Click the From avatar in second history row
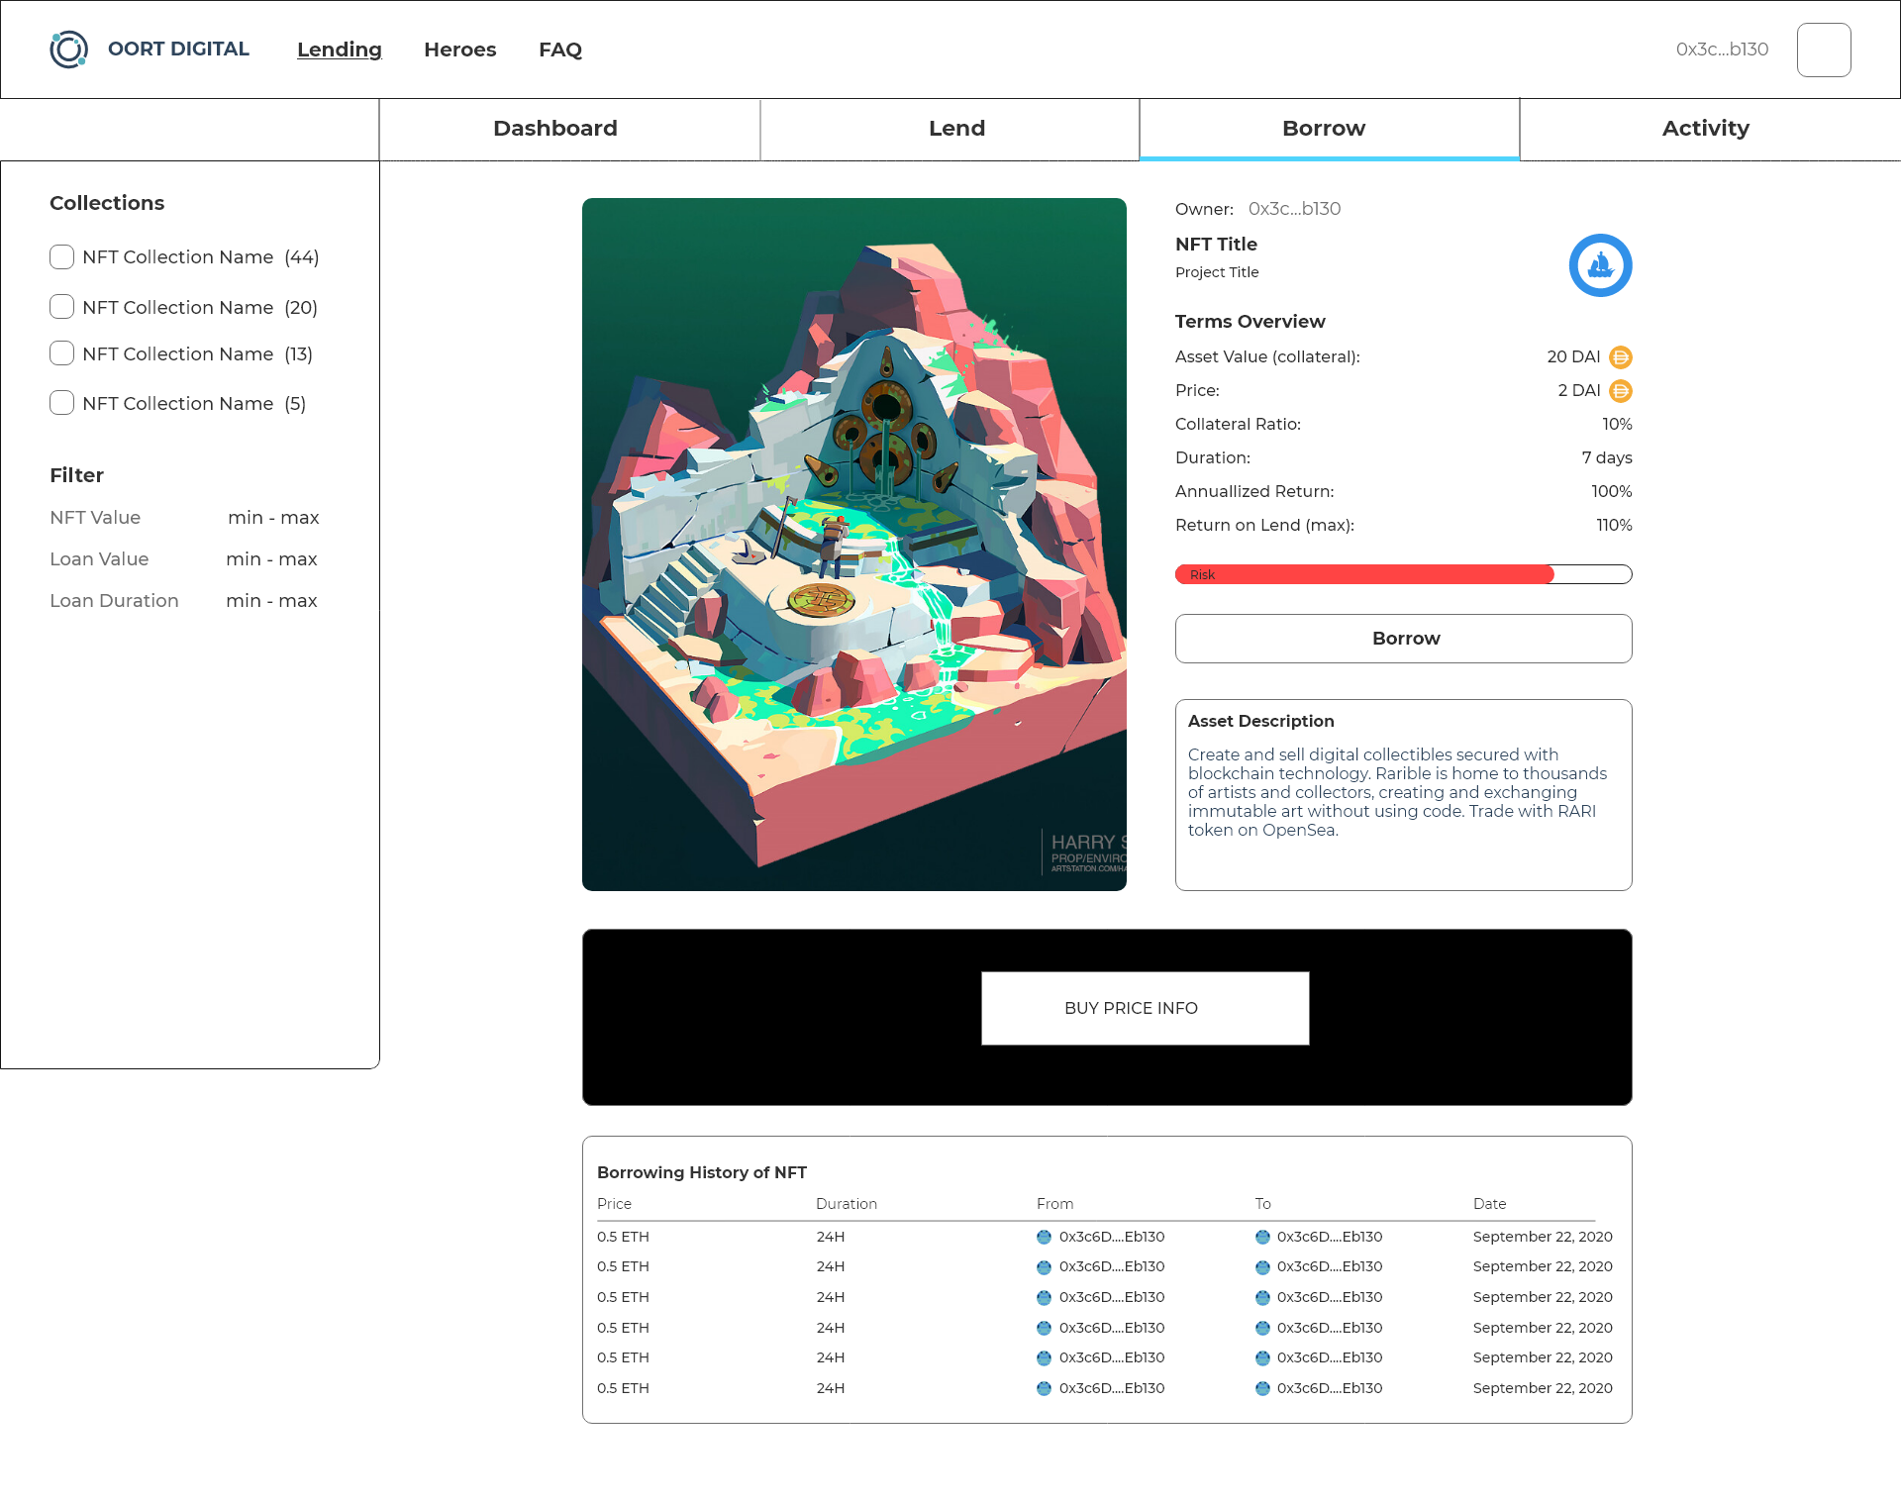This screenshot has height=1504, width=1901. click(1044, 1267)
